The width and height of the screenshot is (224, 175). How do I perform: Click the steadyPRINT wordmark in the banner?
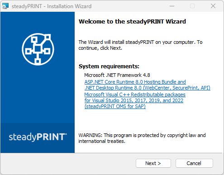pos(38,137)
